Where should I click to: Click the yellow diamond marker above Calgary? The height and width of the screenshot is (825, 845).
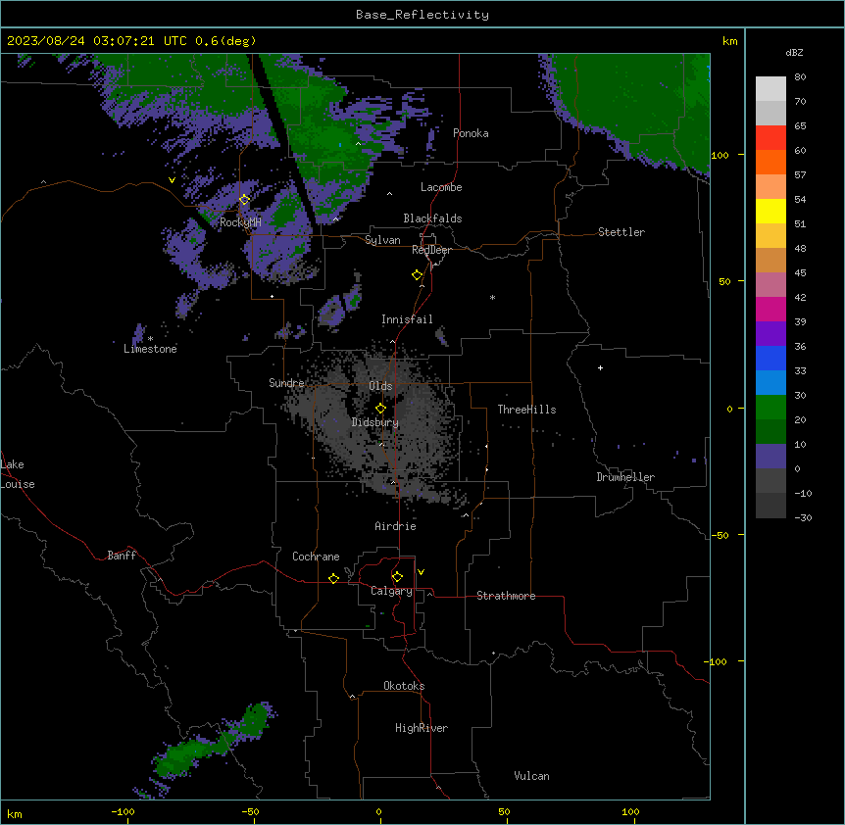click(x=397, y=577)
